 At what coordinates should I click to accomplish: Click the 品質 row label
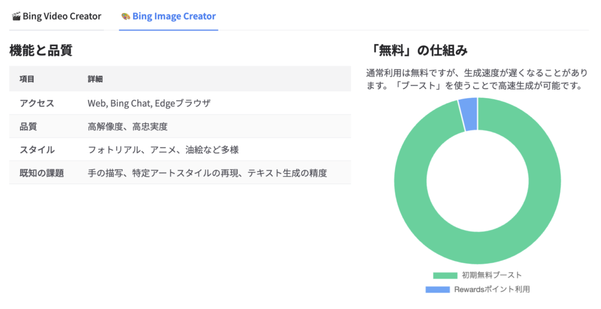coord(28,127)
